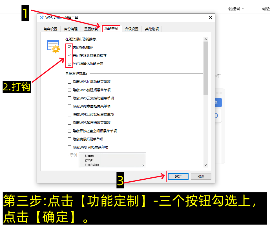Image resolution: width=270 pixels, height=237 pixels.
Task: Enable 隐藏WPS云文档功能菜单项 checkbox
Action: (x=69, y=98)
